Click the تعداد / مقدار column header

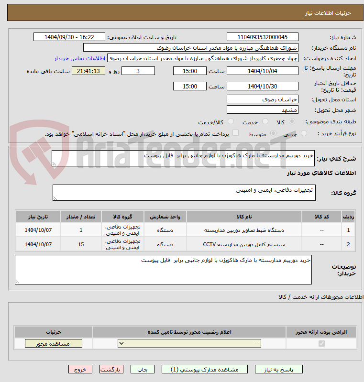(x=81, y=217)
